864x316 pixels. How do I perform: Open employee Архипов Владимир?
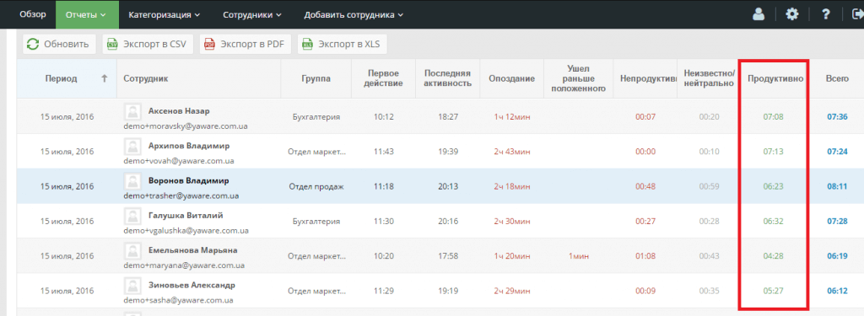189,146
